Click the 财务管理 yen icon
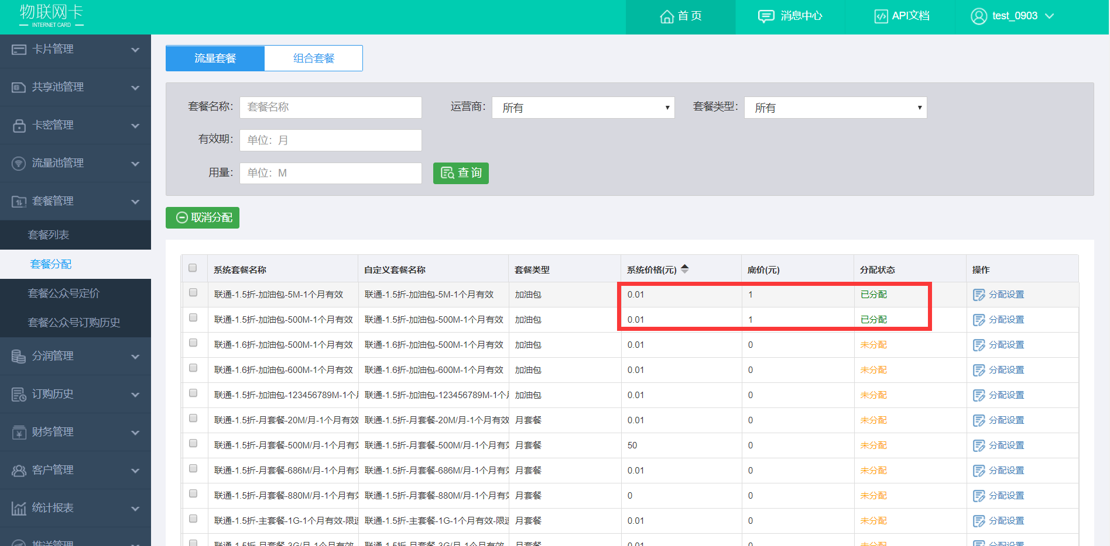 (19, 433)
